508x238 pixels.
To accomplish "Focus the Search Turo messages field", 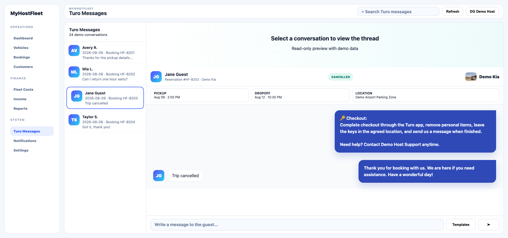I will [x=398, y=12].
